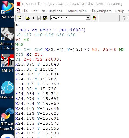This screenshot has width=129, height=138.
Task: Click the T4 M6 tool change line
Action: click(22, 40)
